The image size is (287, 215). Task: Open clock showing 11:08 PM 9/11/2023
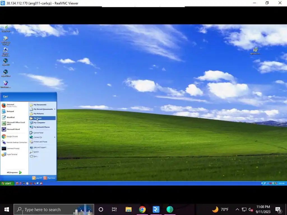[263, 209]
